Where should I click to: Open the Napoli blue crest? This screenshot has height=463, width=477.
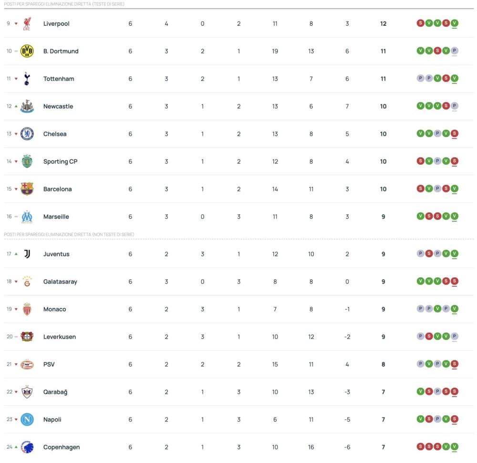tap(27, 420)
